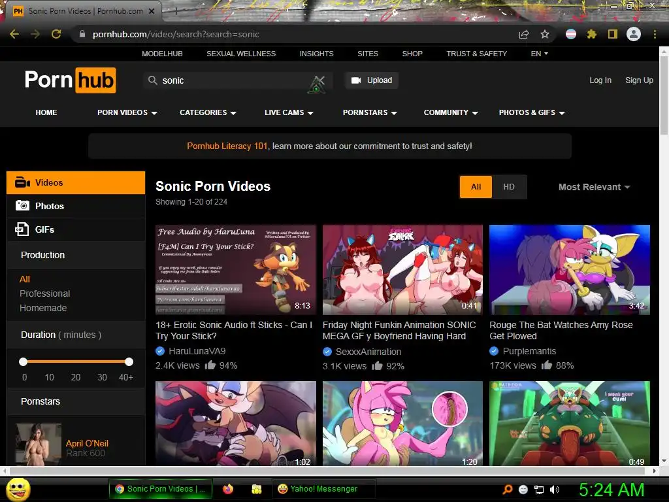Select the All quality toggle
This screenshot has height=502, width=669.
(476, 187)
